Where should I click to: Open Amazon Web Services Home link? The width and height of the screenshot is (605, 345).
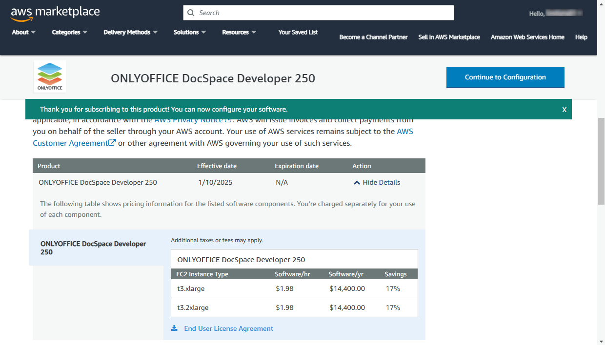(x=527, y=37)
